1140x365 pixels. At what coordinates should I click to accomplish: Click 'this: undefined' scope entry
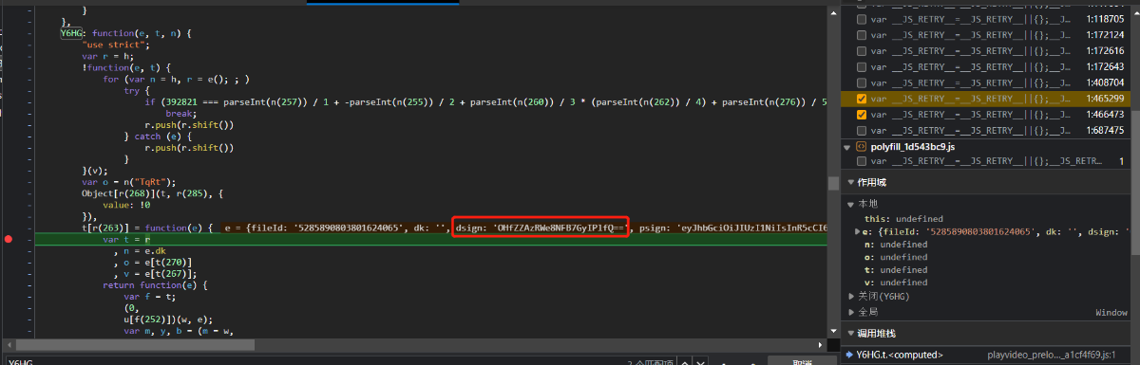point(904,218)
